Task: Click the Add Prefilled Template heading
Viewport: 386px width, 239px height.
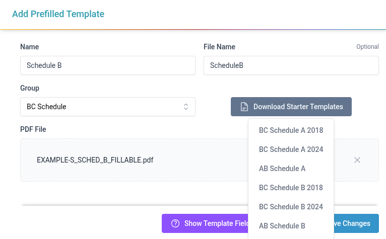Action: tap(58, 14)
